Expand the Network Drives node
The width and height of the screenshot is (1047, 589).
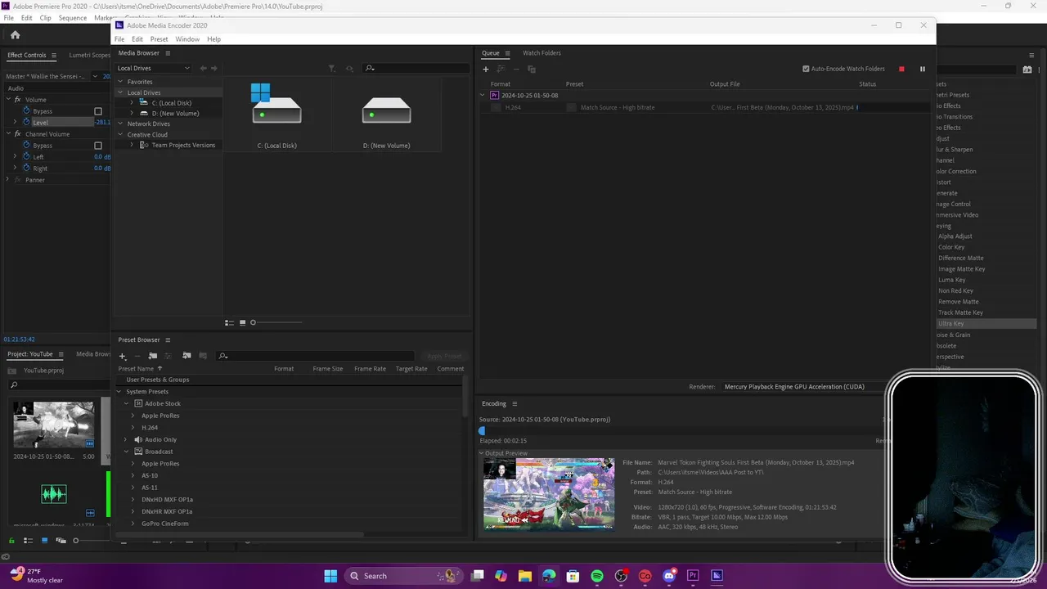tap(120, 124)
